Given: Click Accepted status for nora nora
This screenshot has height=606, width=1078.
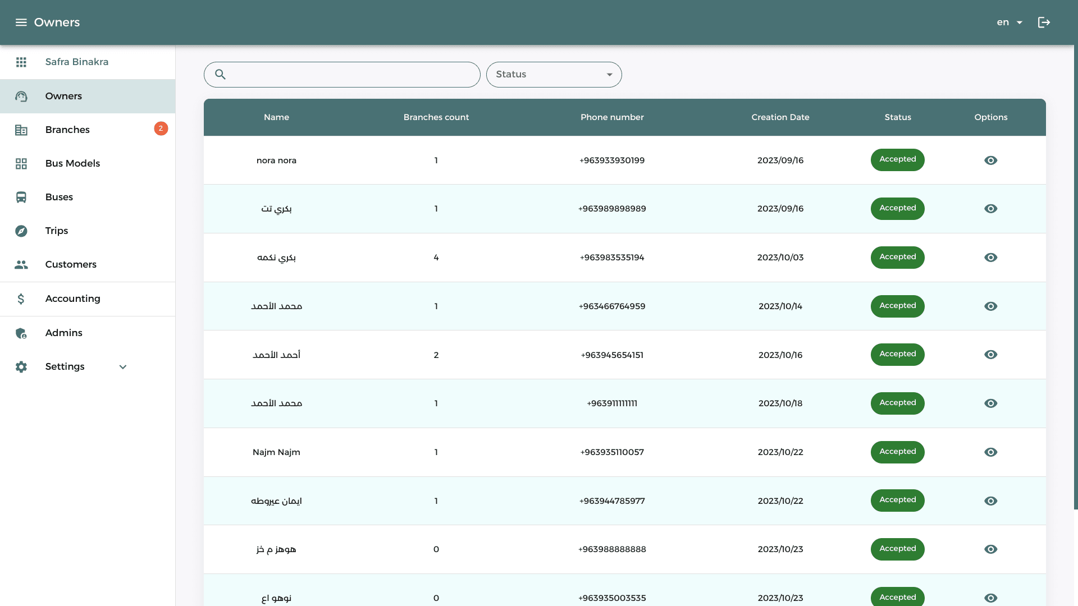Looking at the screenshot, I should 897,160.
